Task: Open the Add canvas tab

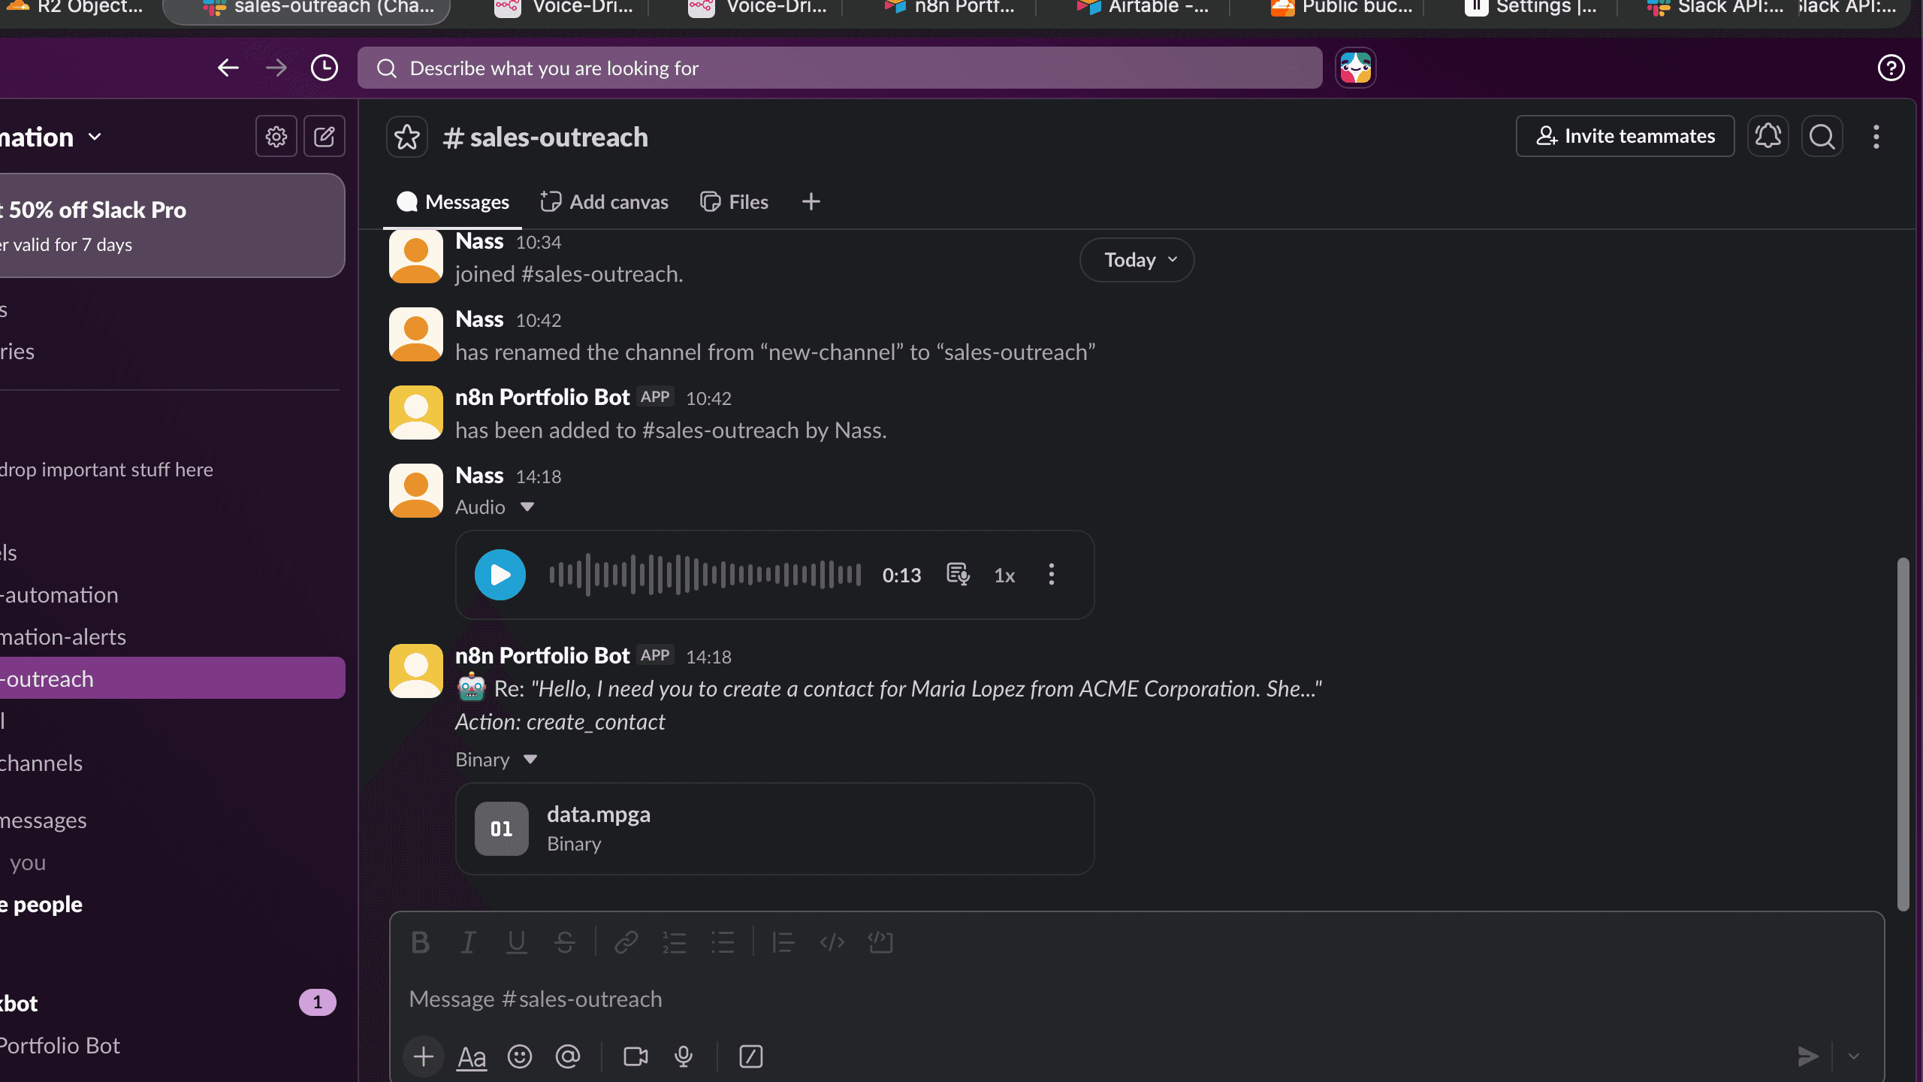Action: (x=605, y=202)
